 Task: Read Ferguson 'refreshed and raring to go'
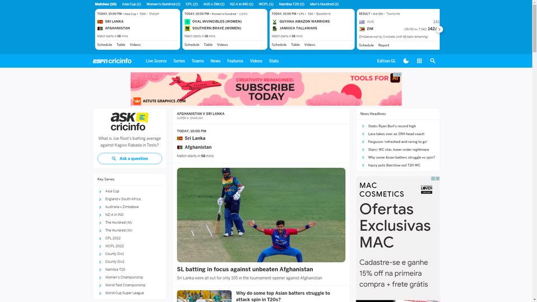398,141
